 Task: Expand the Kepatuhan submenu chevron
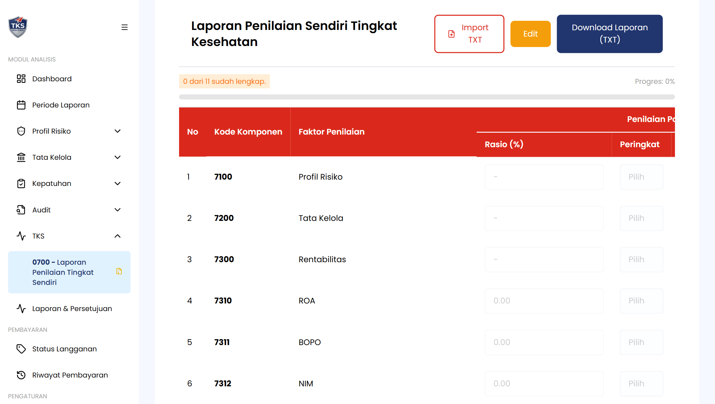[x=118, y=183]
